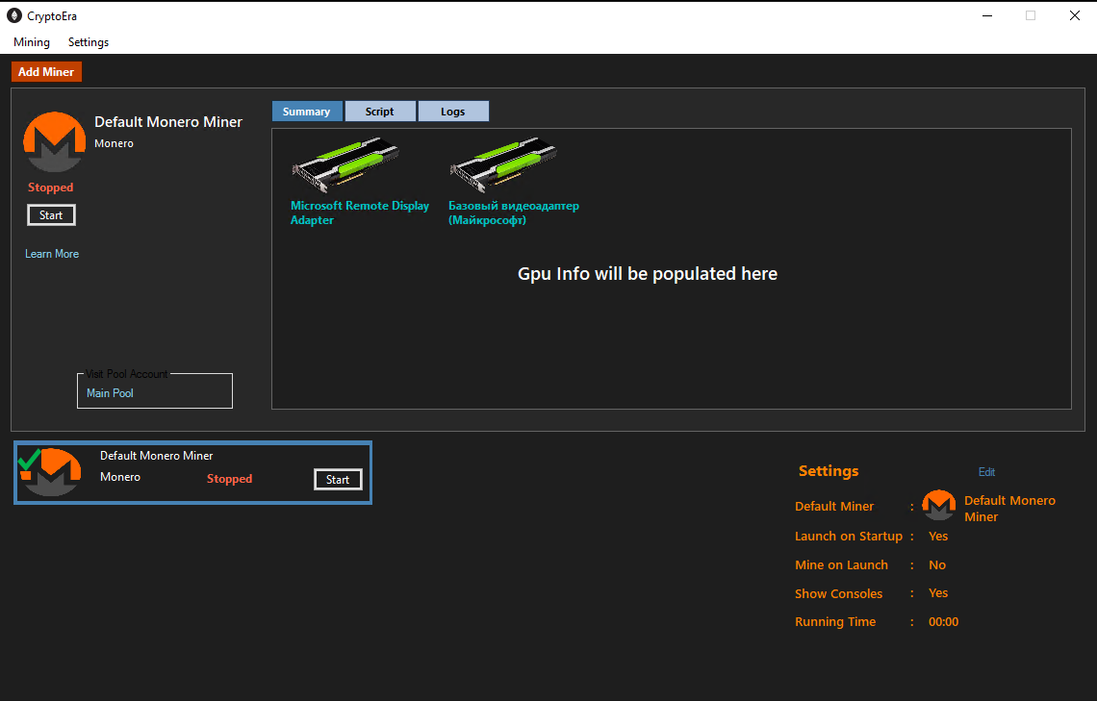Click the Visit Pool Account group label

tap(127, 374)
